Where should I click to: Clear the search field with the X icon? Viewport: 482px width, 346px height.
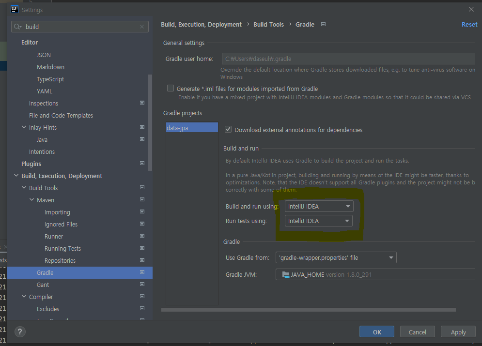pyautogui.click(x=142, y=27)
